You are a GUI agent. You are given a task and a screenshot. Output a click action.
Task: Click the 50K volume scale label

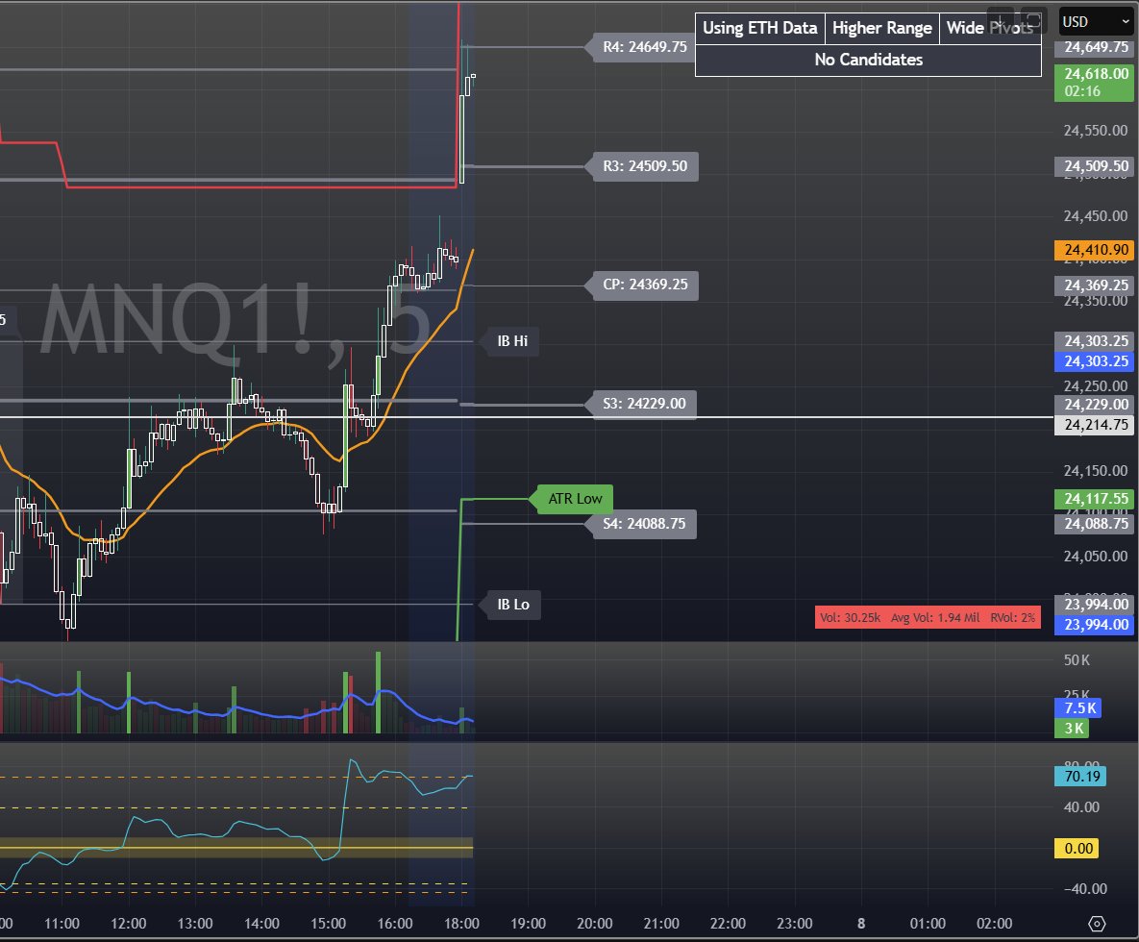click(1077, 660)
